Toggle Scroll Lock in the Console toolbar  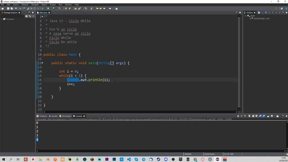click(253, 116)
